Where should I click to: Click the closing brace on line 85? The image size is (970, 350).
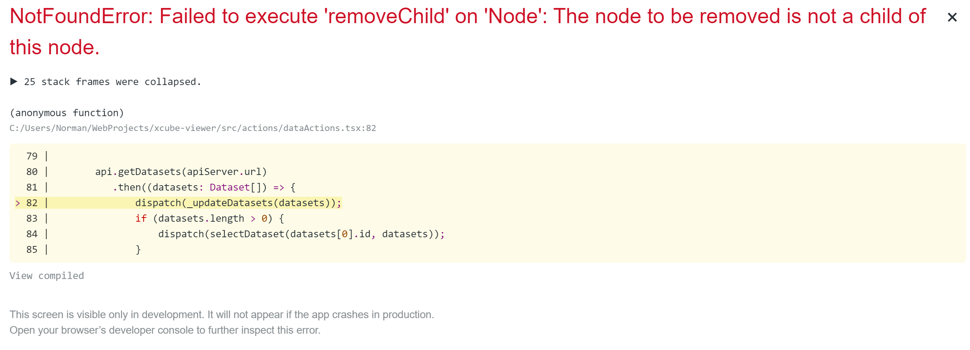pyautogui.click(x=139, y=249)
